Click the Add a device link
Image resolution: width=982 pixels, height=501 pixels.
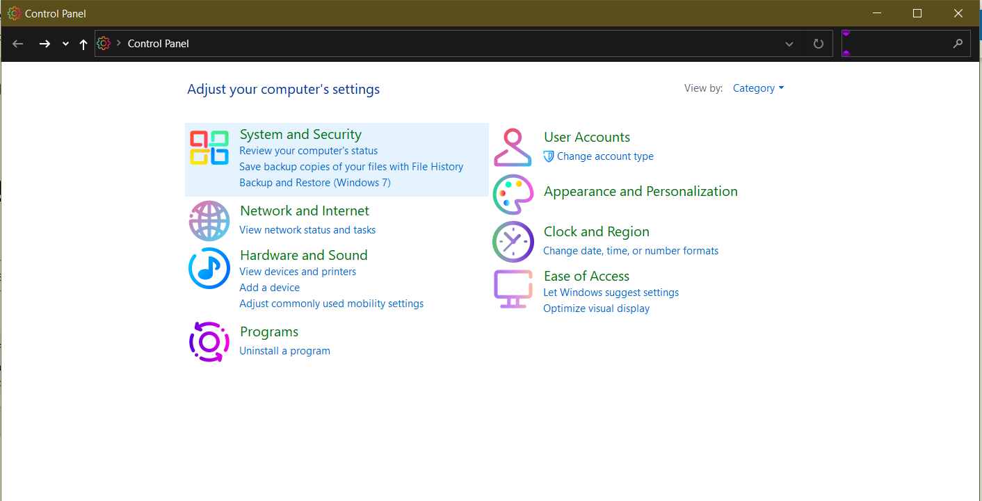[x=270, y=288]
